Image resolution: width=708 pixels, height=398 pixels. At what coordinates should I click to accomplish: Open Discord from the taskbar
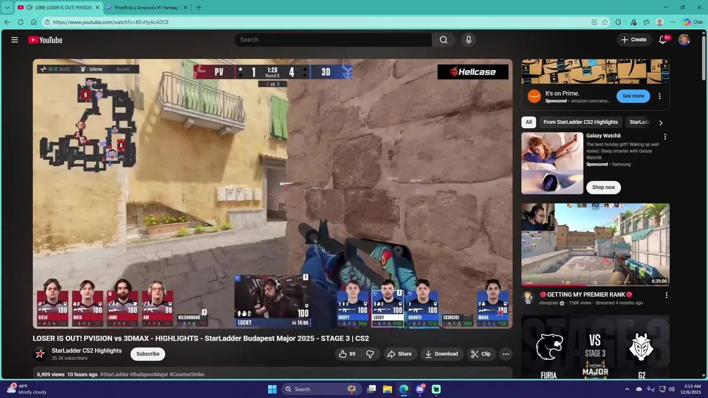click(420, 389)
